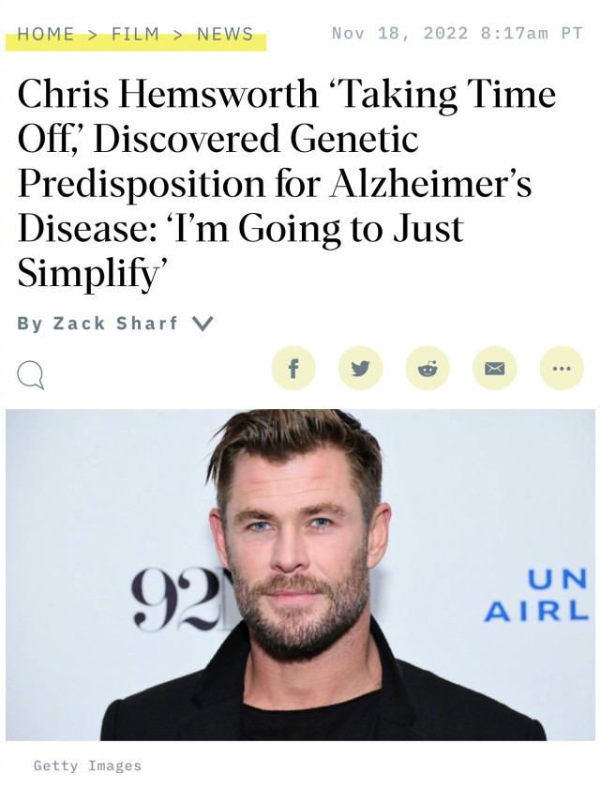601x789 pixels.
Task: Expand the chevron beside Zack Sharf
Action: point(202,324)
